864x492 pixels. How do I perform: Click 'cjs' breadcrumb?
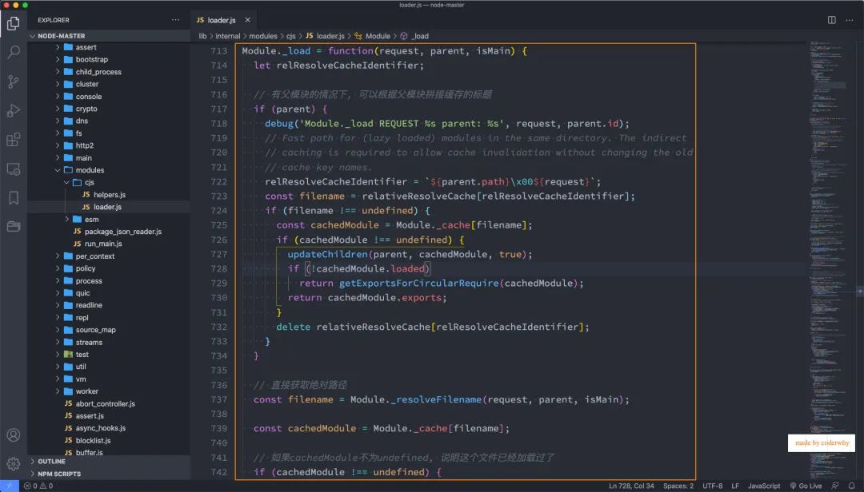pyautogui.click(x=291, y=36)
